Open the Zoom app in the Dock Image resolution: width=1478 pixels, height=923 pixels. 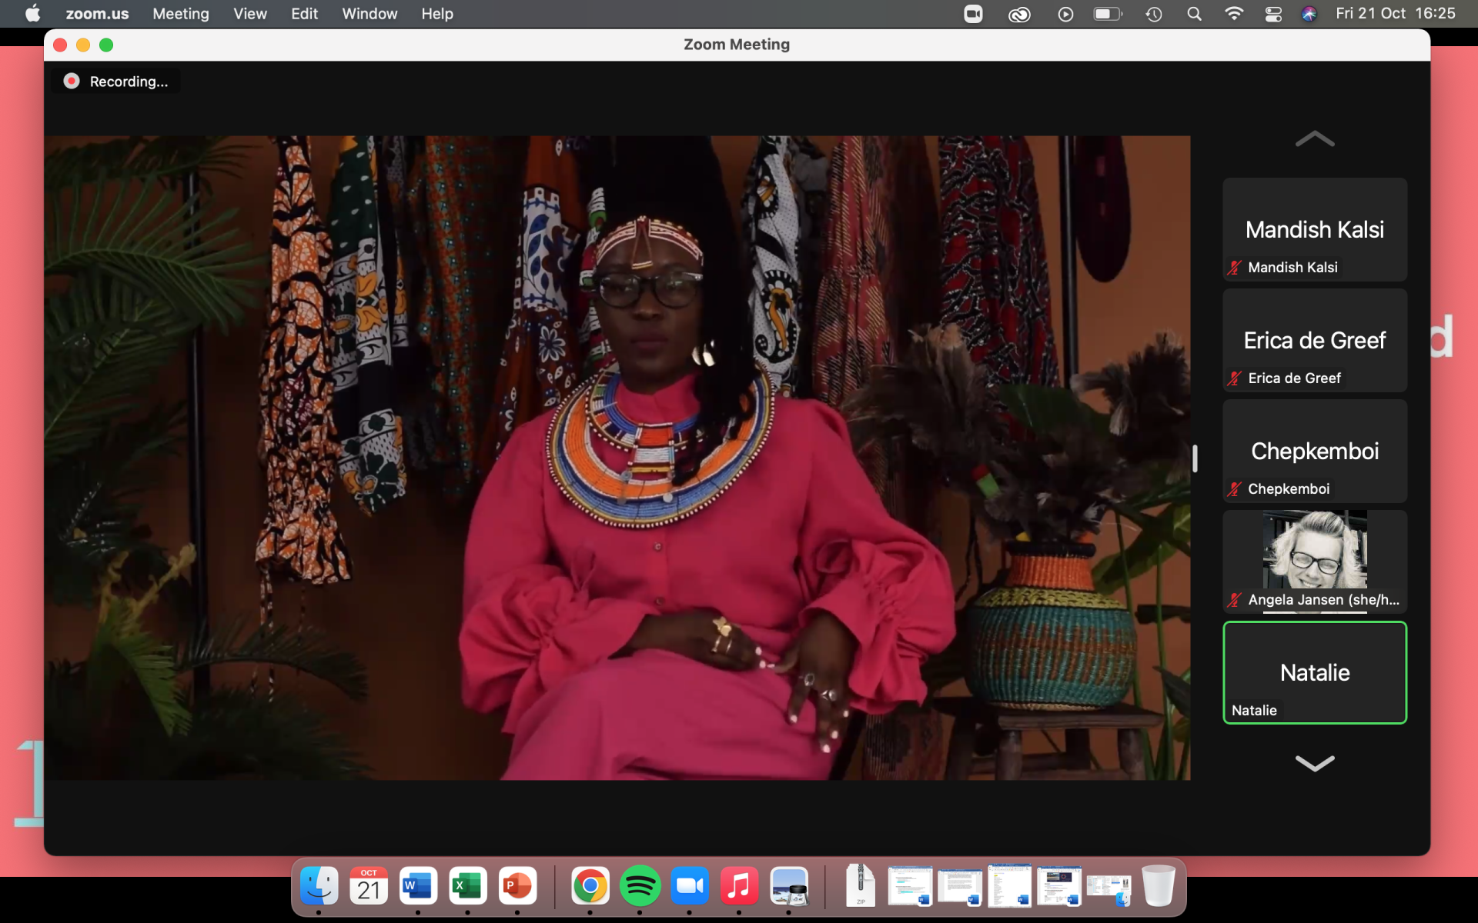[689, 886]
